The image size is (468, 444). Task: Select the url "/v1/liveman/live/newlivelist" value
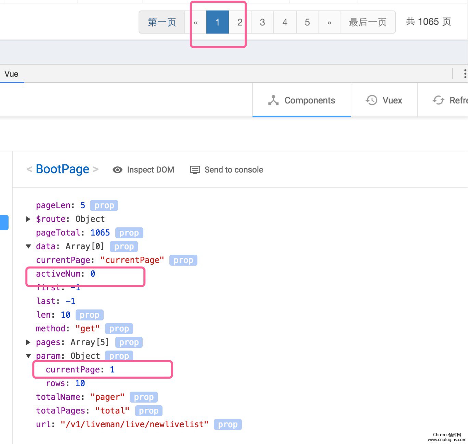pyautogui.click(x=135, y=424)
